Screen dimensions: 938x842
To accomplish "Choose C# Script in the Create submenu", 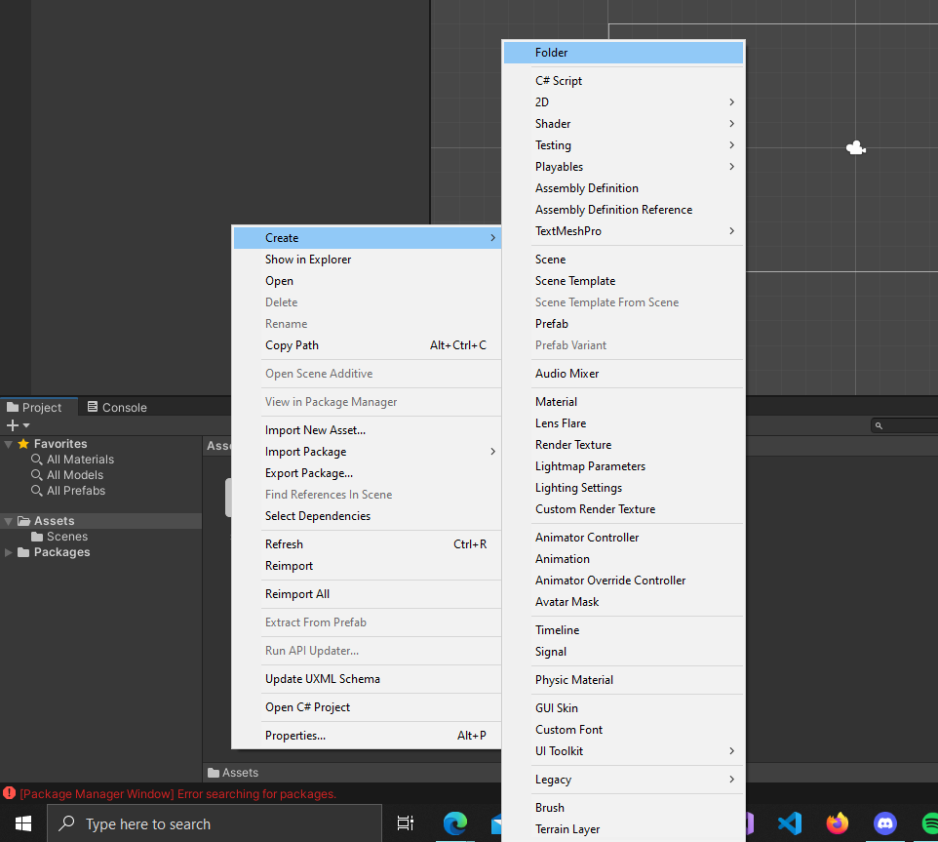I will pos(559,81).
